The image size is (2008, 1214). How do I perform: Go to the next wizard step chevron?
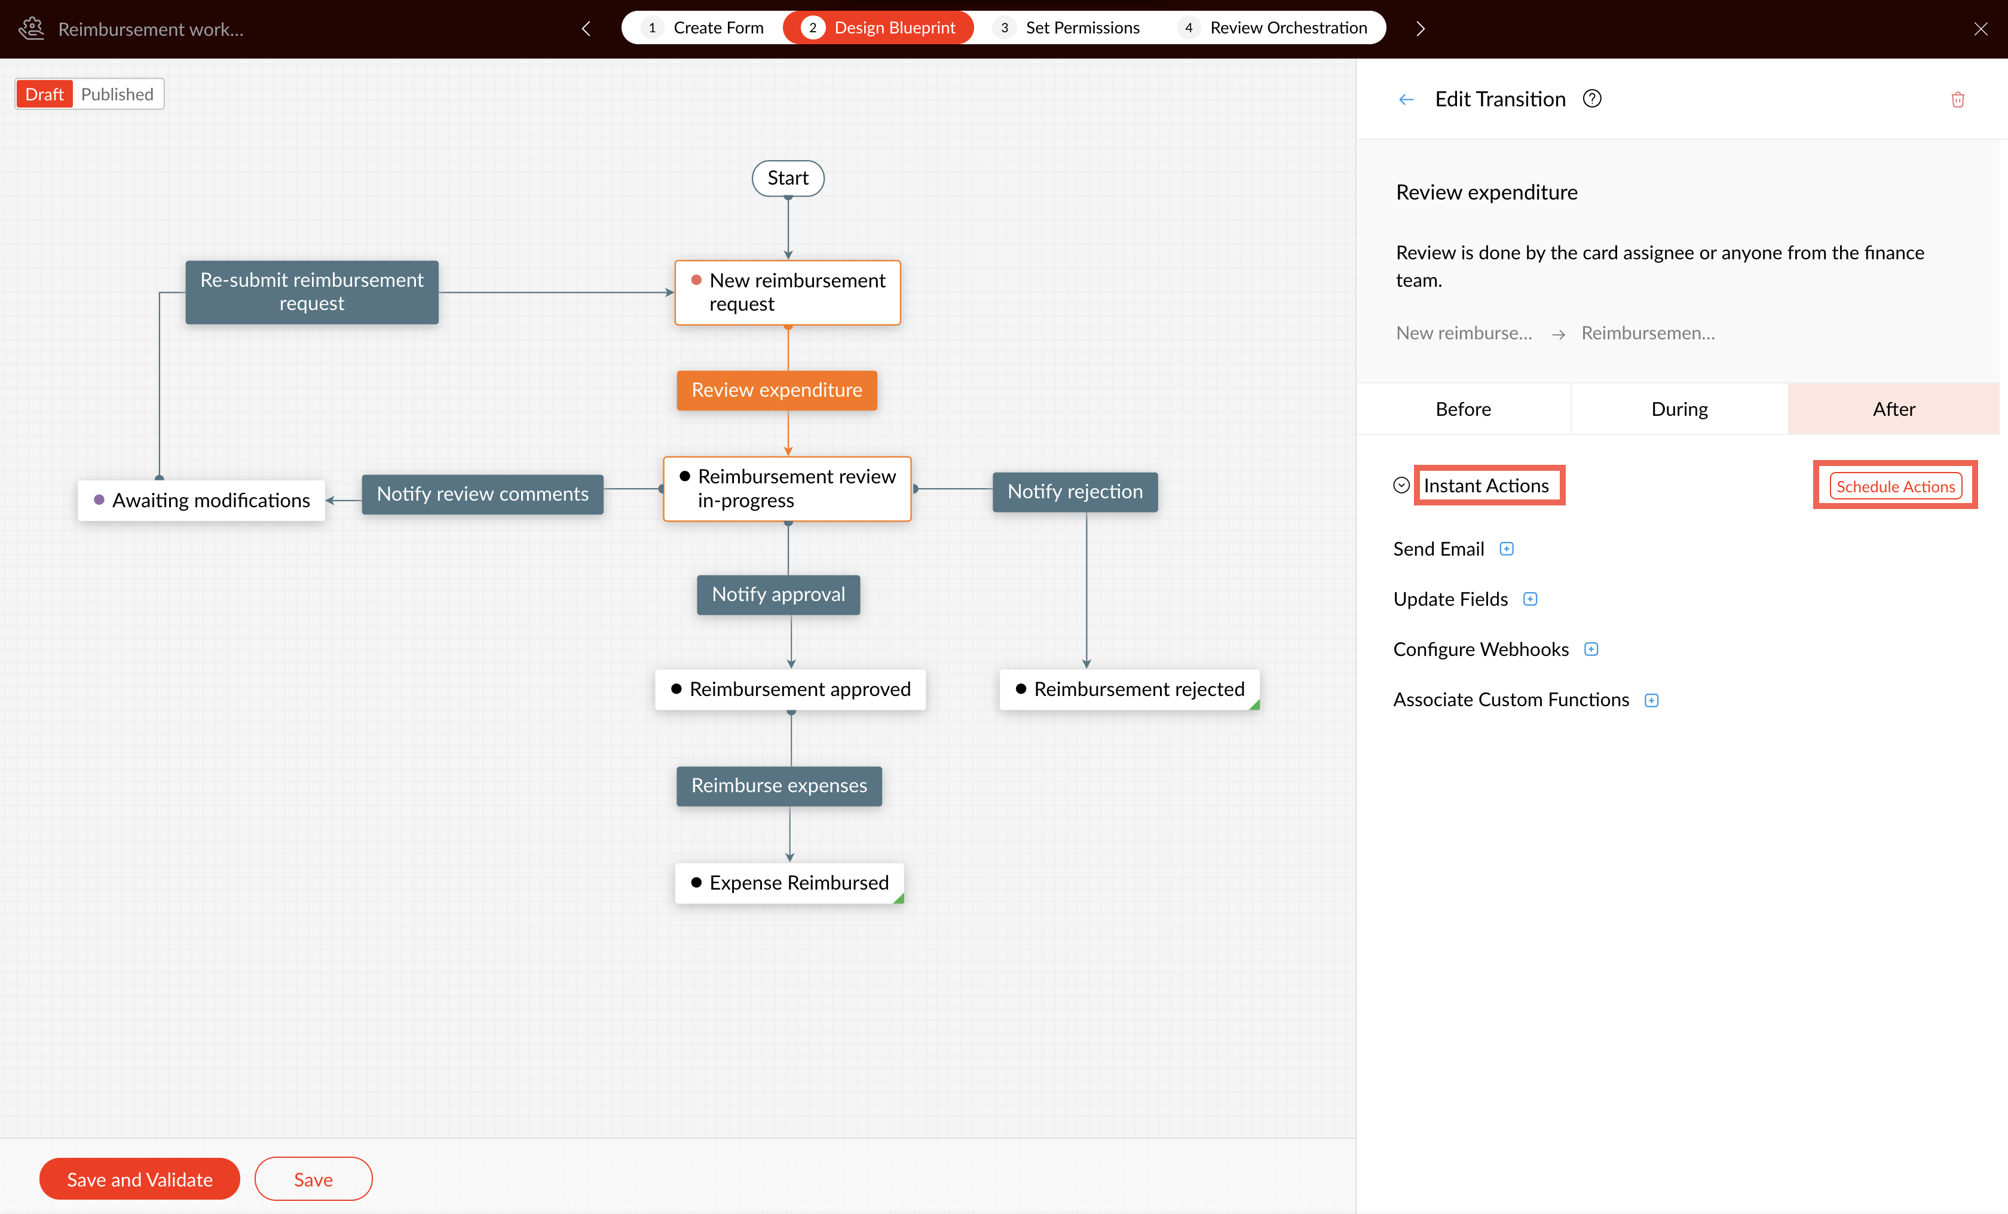click(1421, 29)
